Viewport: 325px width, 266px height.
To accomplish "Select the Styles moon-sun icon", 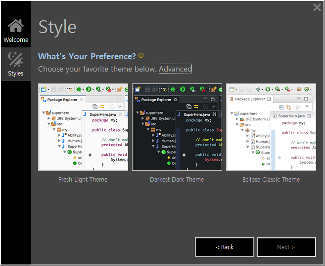I will [16, 59].
